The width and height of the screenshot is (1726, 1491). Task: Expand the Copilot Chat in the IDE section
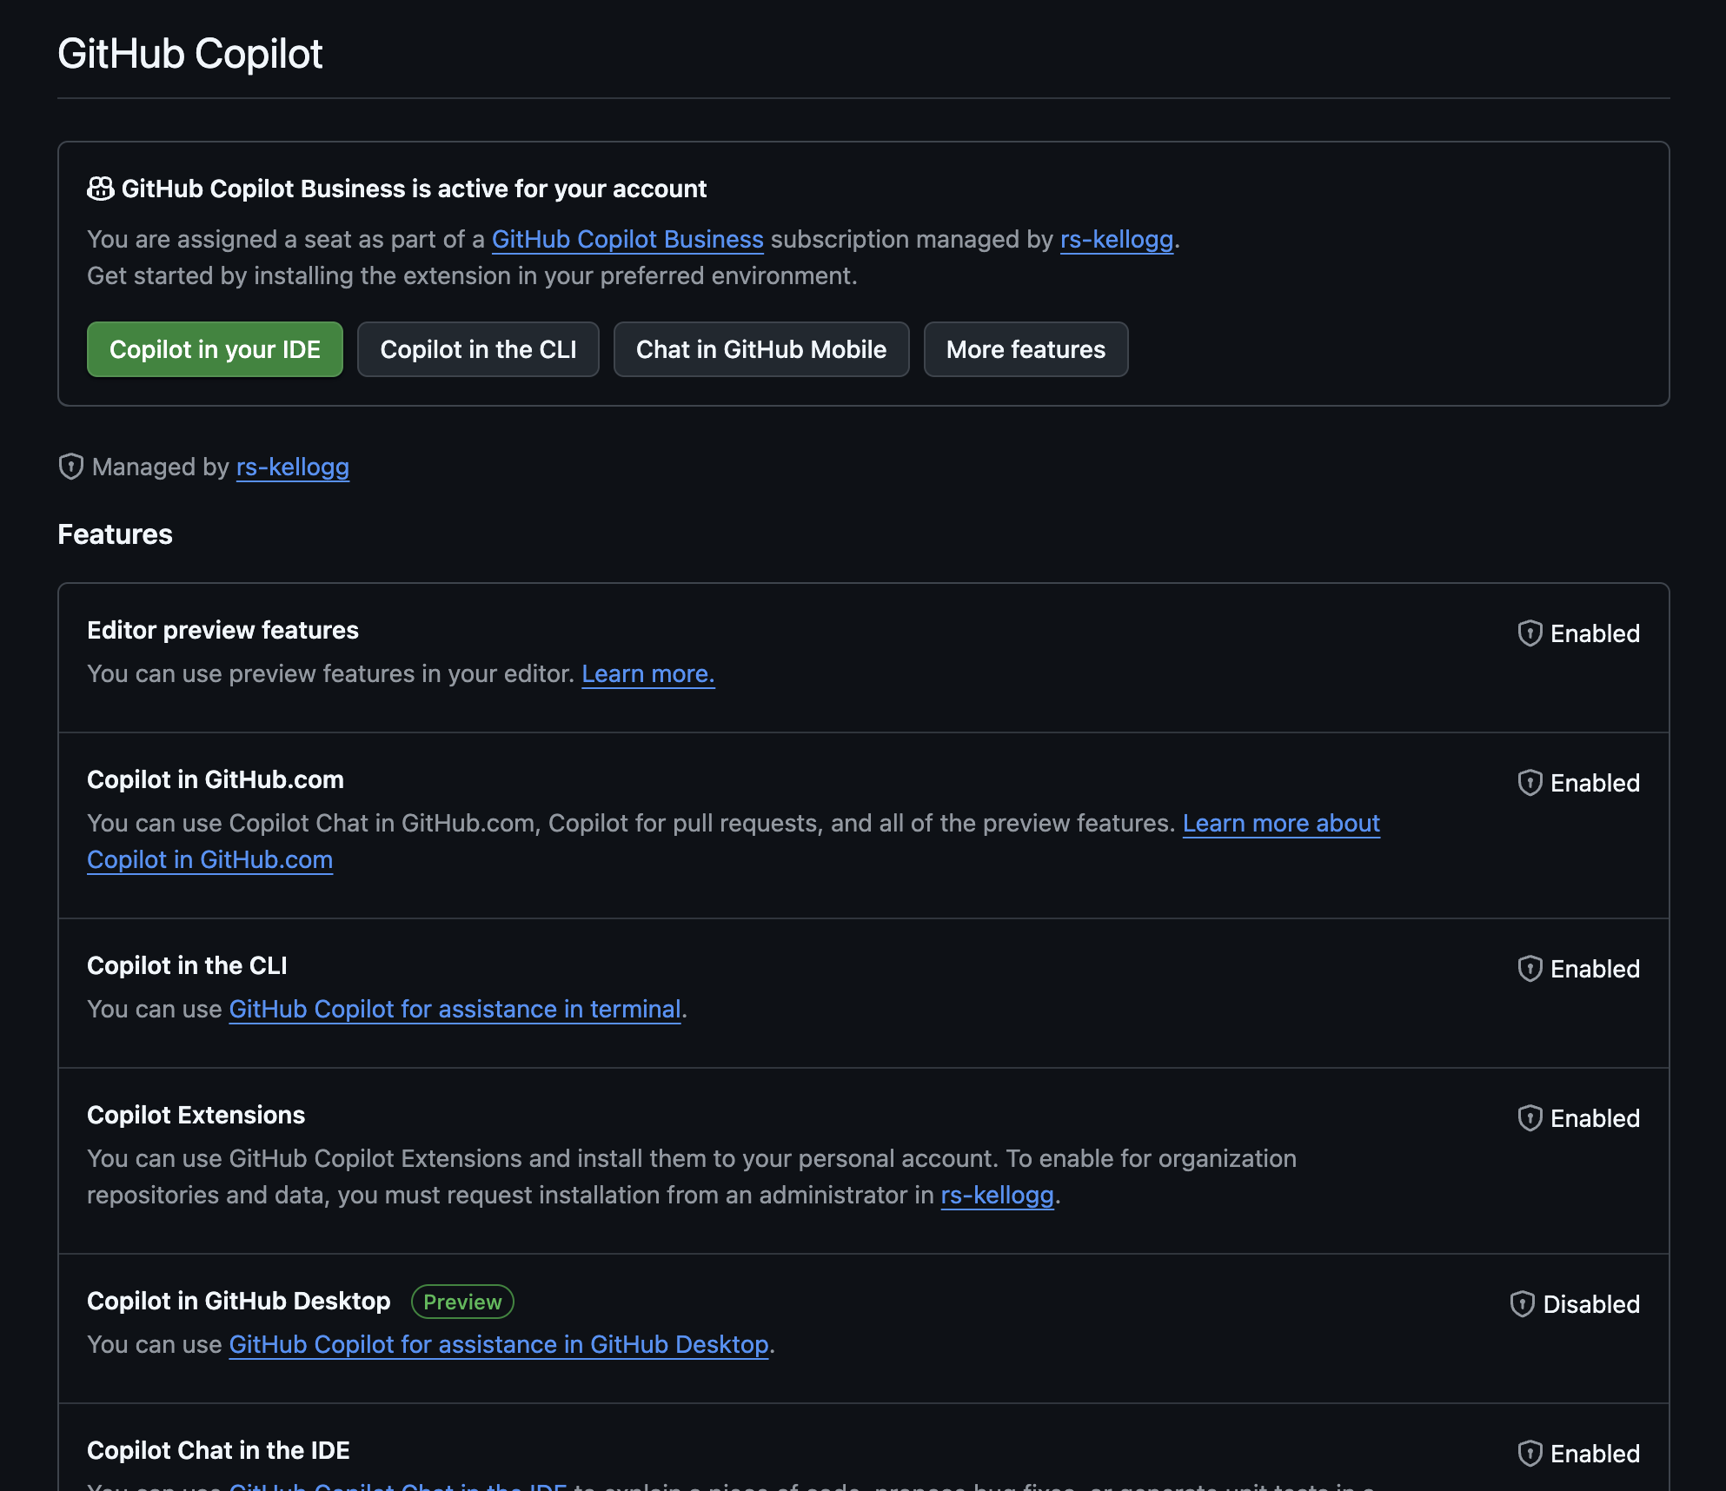point(218,1449)
